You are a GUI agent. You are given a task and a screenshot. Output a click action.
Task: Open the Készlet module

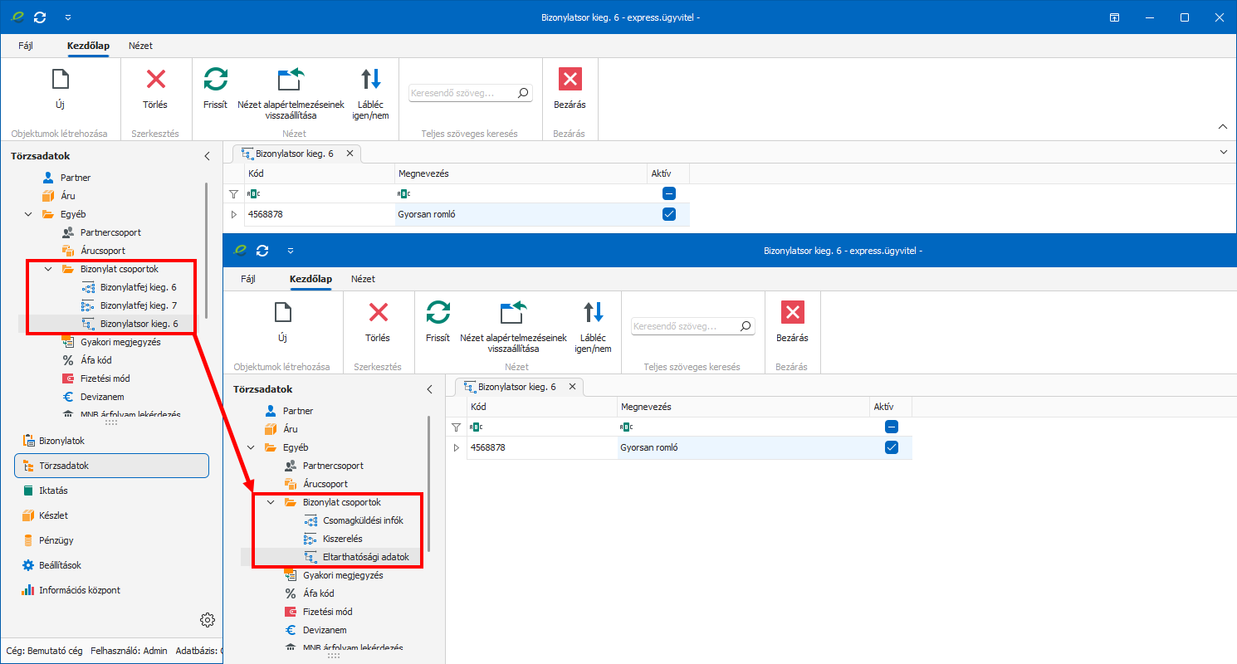click(x=53, y=515)
